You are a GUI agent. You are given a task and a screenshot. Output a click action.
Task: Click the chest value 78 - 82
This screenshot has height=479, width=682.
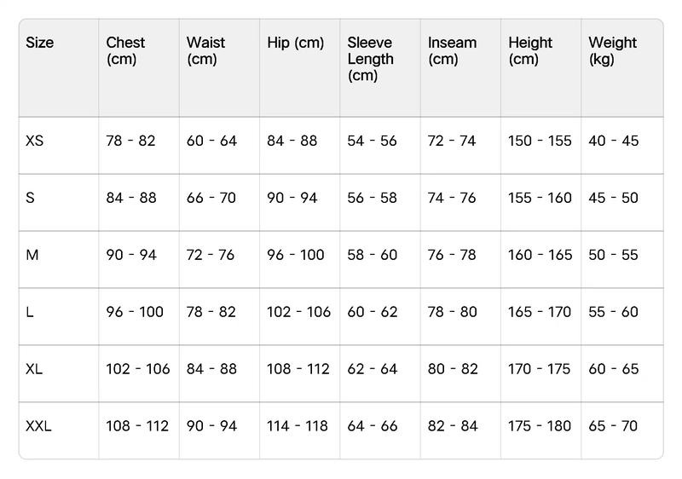pos(130,141)
